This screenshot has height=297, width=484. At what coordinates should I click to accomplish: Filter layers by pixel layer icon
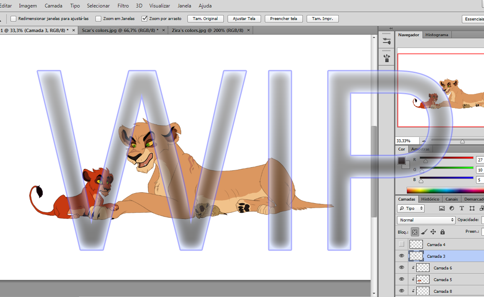point(442,209)
